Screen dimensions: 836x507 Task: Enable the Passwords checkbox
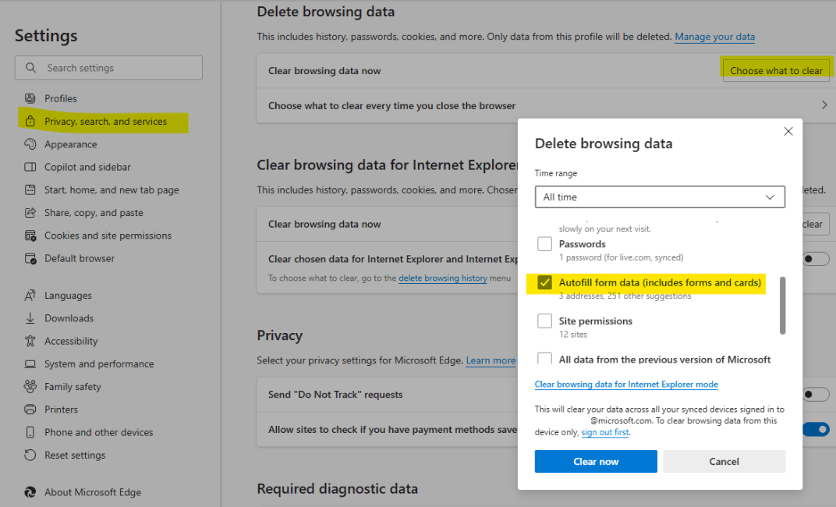pyautogui.click(x=544, y=243)
